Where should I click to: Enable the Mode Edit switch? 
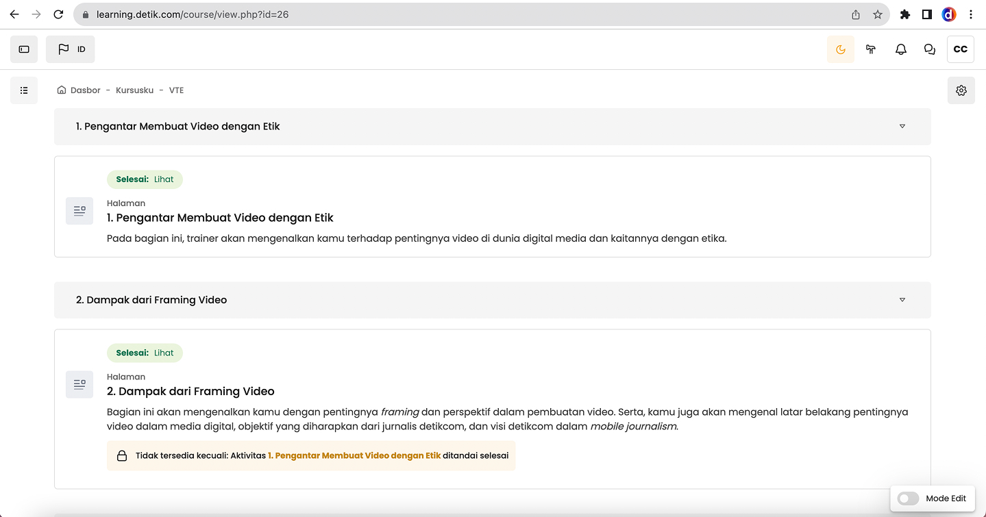pyautogui.click(x=908, y=499)
